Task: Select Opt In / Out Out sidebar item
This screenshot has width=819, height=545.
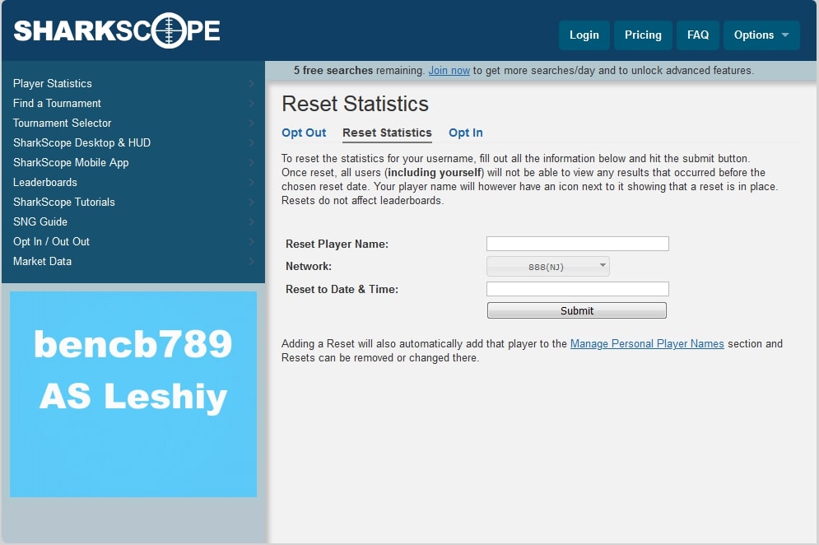Action: 133,242
